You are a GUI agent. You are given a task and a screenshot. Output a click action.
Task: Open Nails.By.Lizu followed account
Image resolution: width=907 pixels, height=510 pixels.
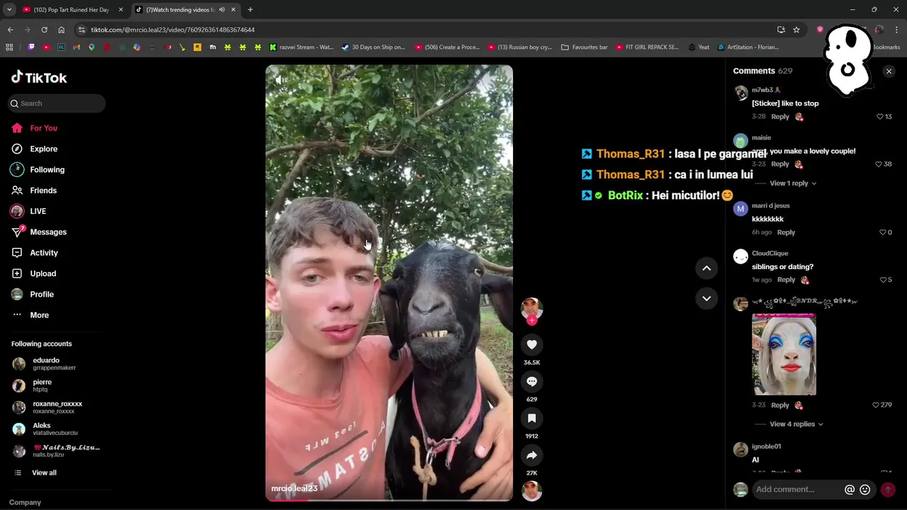click(x=57, y=450)
